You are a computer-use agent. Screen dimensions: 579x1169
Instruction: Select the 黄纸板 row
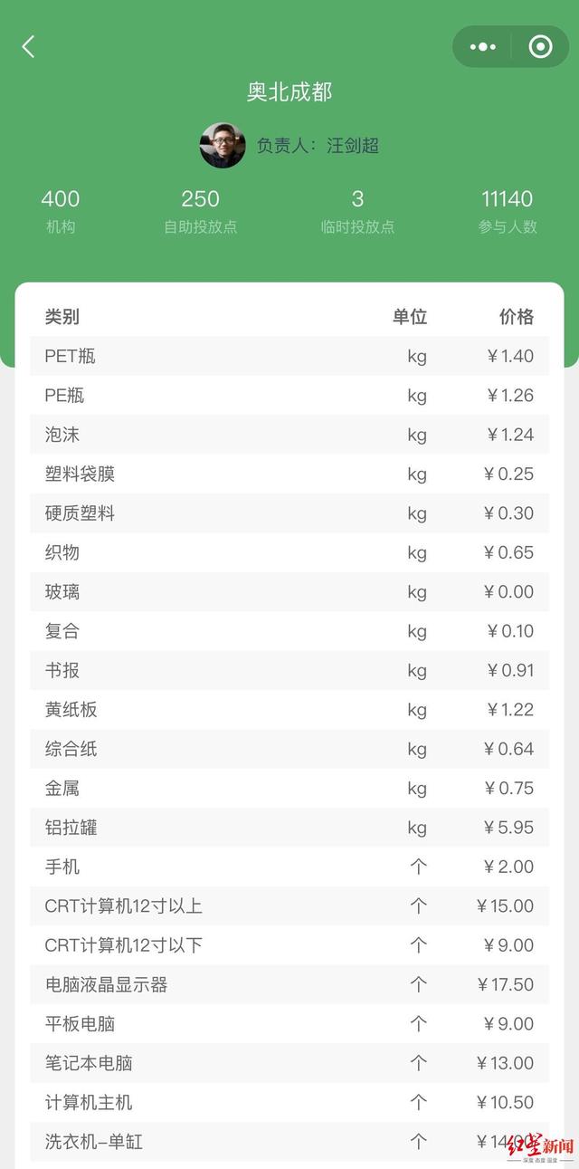click(x=289, y=710)
